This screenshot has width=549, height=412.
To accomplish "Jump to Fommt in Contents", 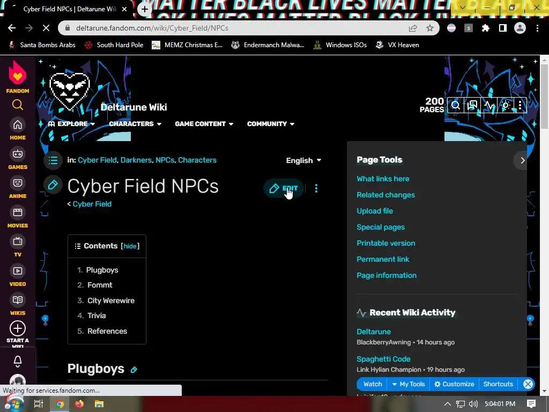I will (x=100, y=285).
